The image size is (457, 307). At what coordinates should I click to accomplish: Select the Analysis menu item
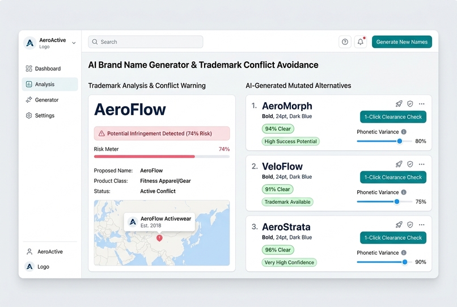coord(50,85)
